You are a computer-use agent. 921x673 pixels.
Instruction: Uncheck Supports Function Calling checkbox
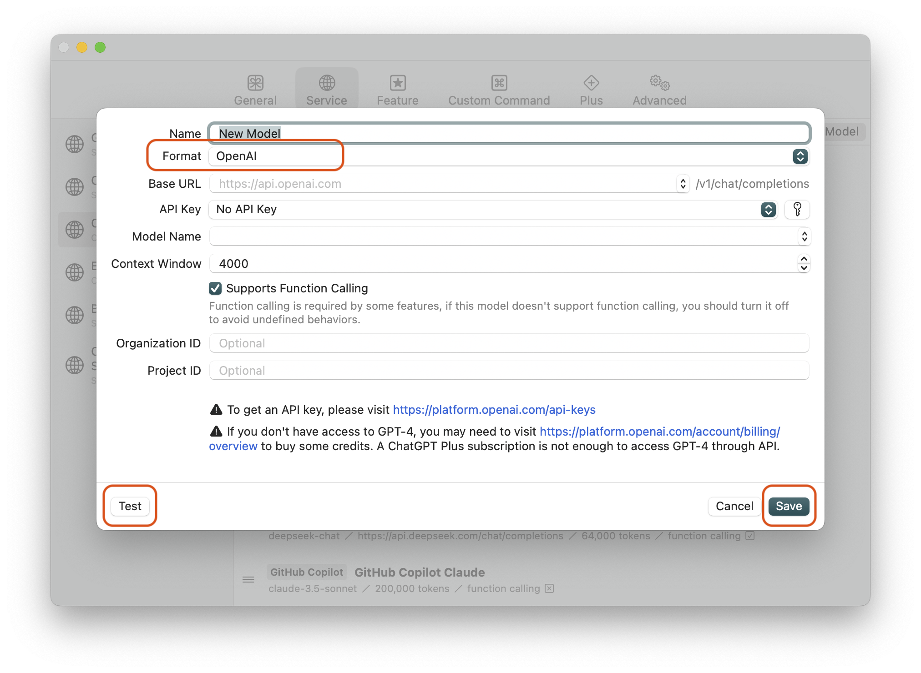215,288
